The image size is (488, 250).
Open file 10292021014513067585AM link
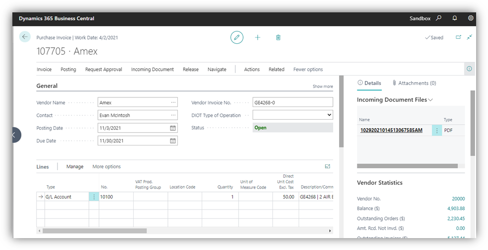coord(391,130)
